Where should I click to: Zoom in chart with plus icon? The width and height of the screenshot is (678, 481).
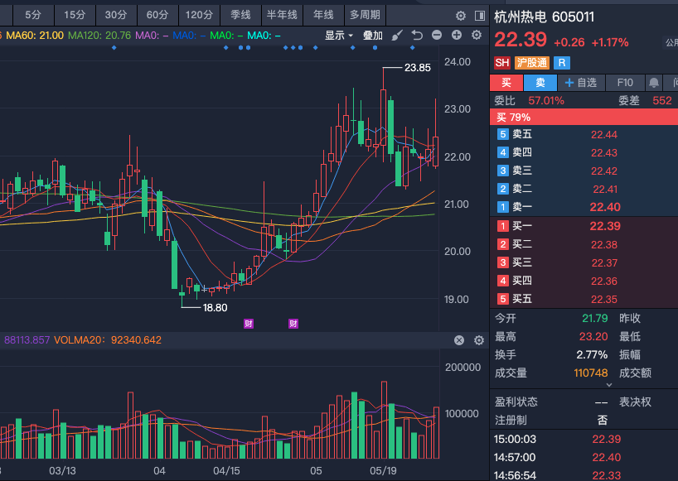[x=457, y=35]
